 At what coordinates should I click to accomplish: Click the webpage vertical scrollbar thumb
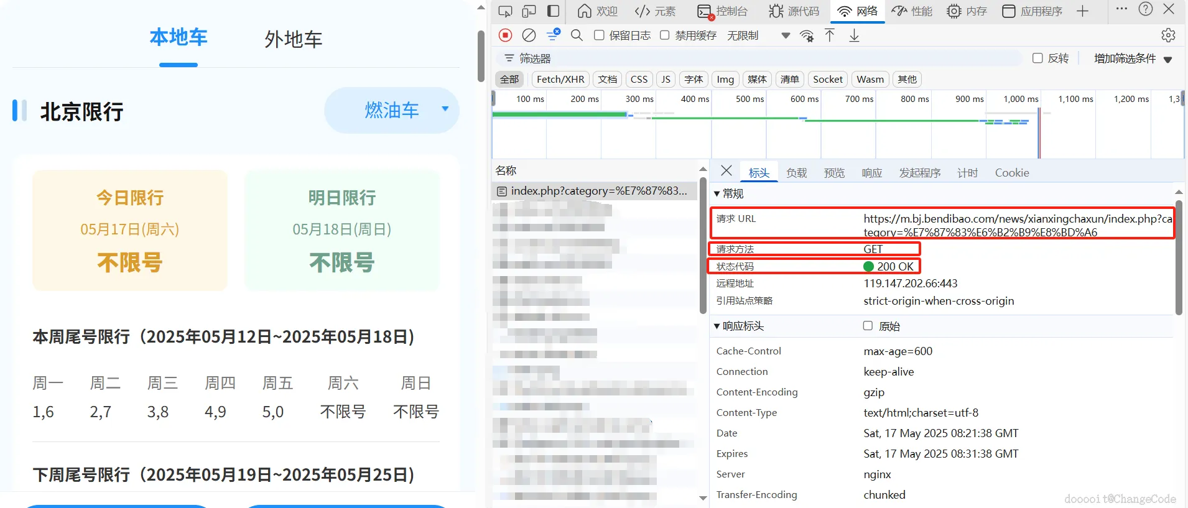pyautogui.click(x=481, y=56)
